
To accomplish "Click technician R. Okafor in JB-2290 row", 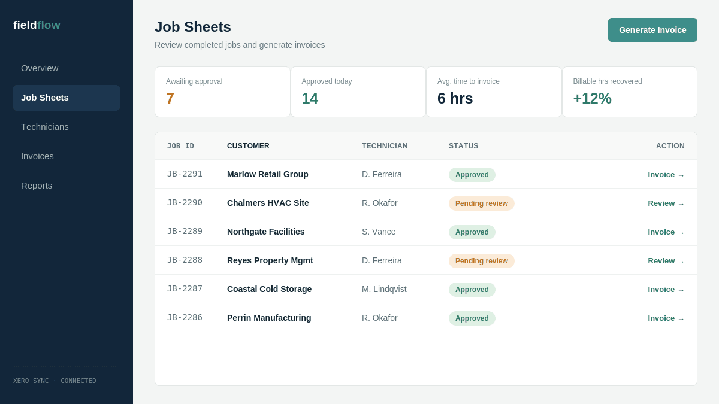I will coord(380,203).
